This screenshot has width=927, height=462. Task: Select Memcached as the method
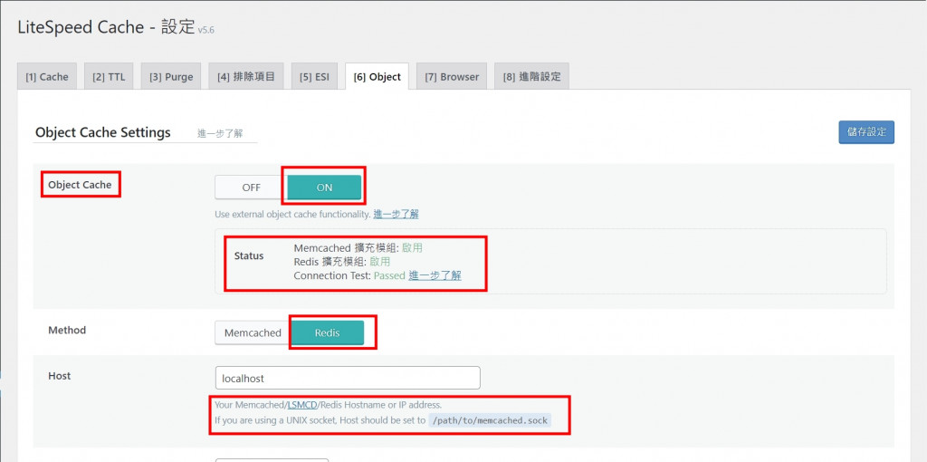coord(253,333)
